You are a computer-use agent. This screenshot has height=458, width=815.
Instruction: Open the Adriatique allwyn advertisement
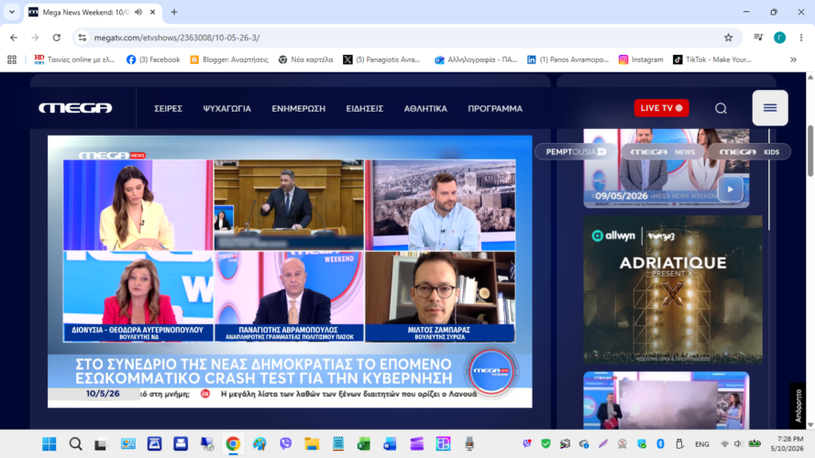(x=673, y=289)
